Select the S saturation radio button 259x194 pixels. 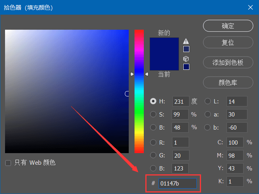153,114
